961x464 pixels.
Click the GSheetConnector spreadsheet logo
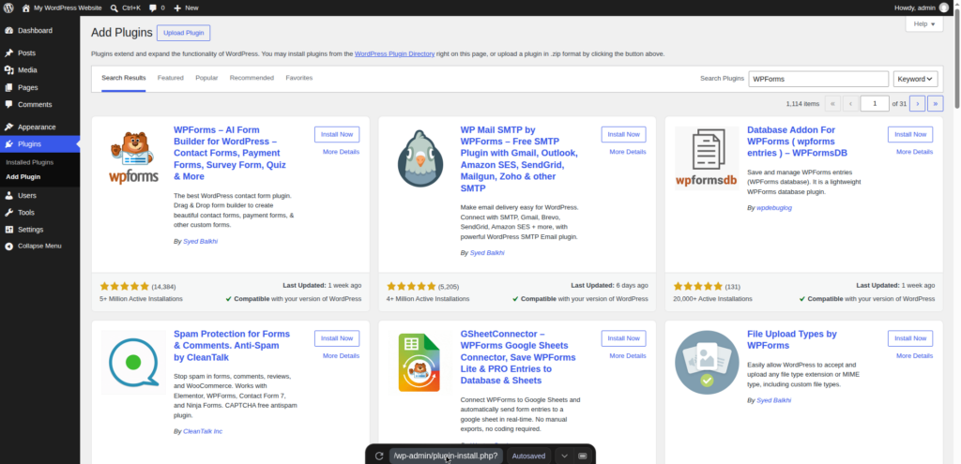pos(420,363)
